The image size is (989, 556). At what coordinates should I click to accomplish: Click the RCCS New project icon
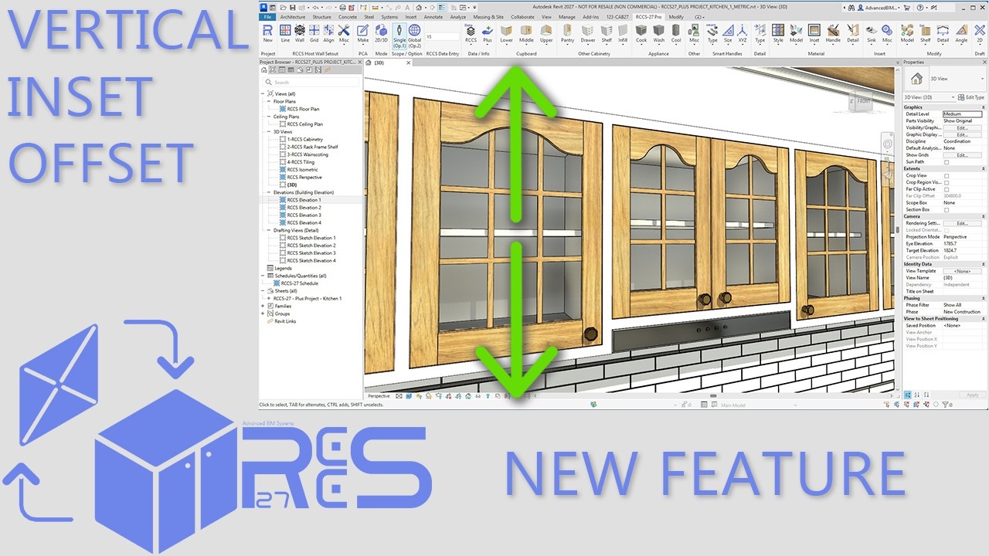[267, 33]
